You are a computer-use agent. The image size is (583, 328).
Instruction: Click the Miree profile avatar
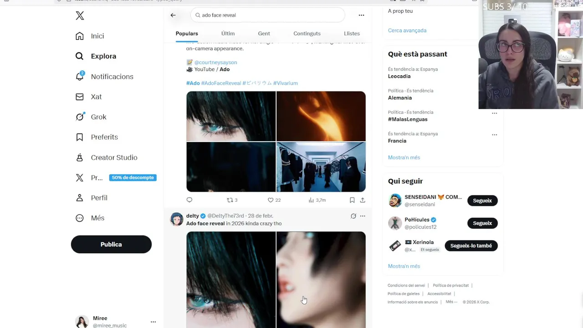point(82,322)
